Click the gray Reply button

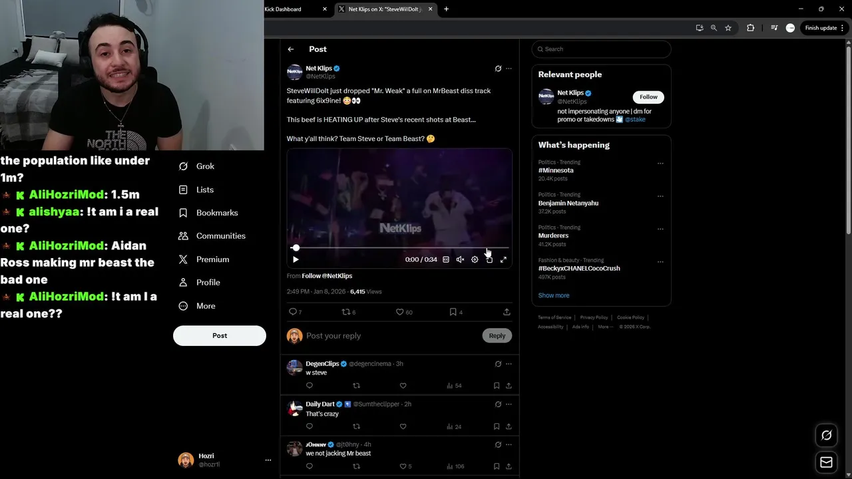[497, 335]
